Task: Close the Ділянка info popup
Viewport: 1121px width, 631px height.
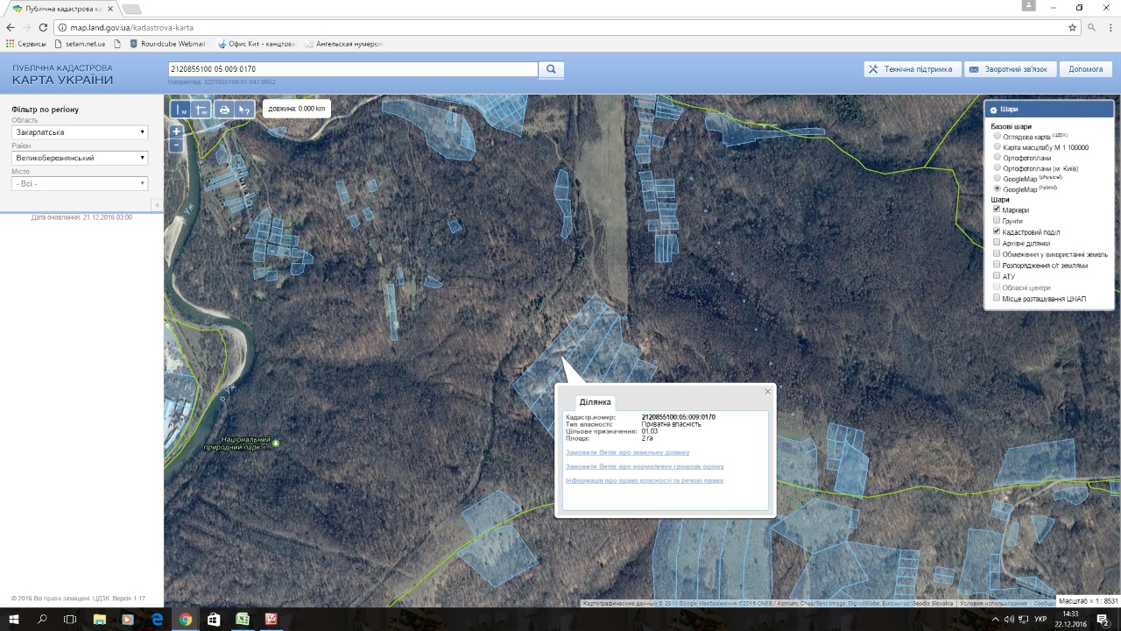Action: click(768, 392)
